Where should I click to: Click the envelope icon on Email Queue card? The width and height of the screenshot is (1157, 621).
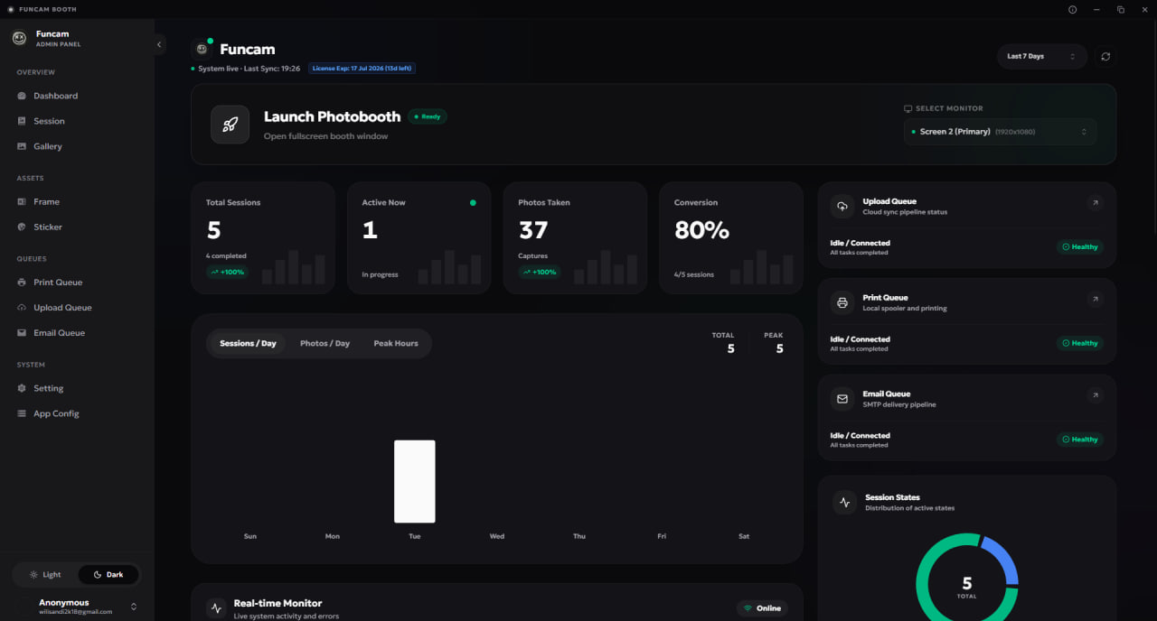pyautogui.click(x=842, y=399)
